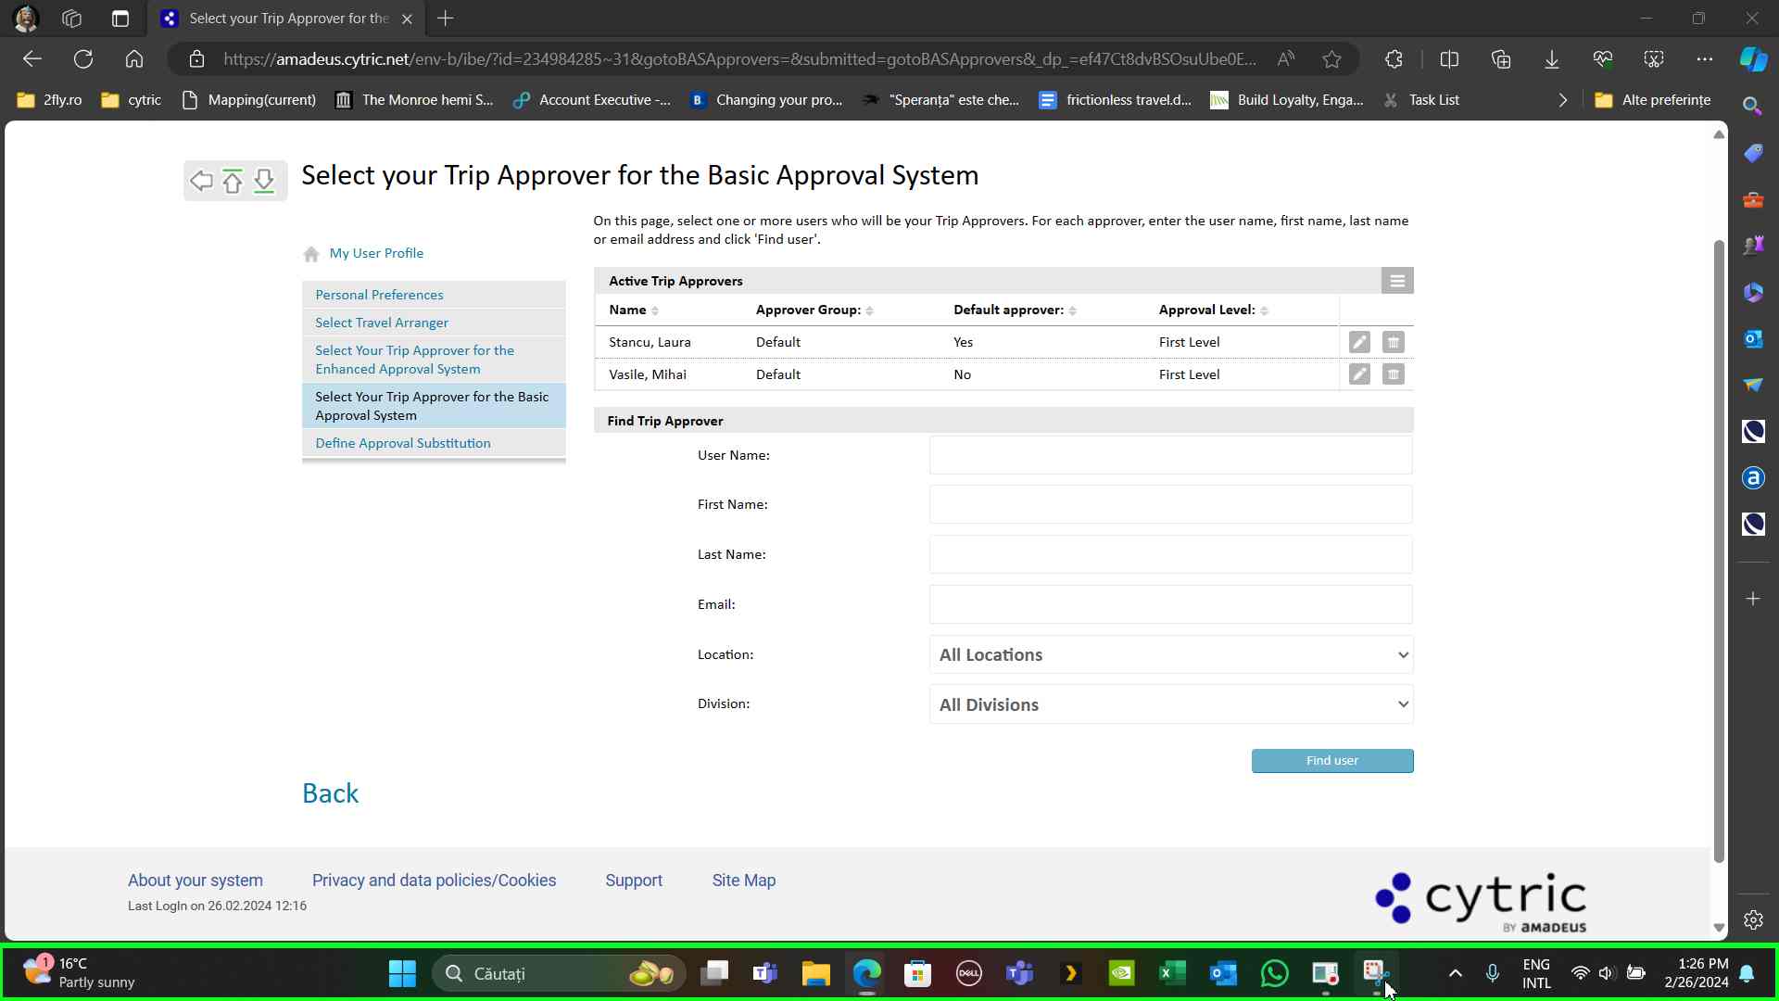Sort by Default approver column
The width and height of the screenshot is (1779, 1001).
1072,310
